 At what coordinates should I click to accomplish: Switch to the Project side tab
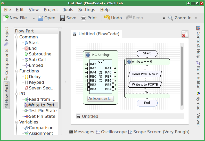pyautogui.click(x=6, y=36)
